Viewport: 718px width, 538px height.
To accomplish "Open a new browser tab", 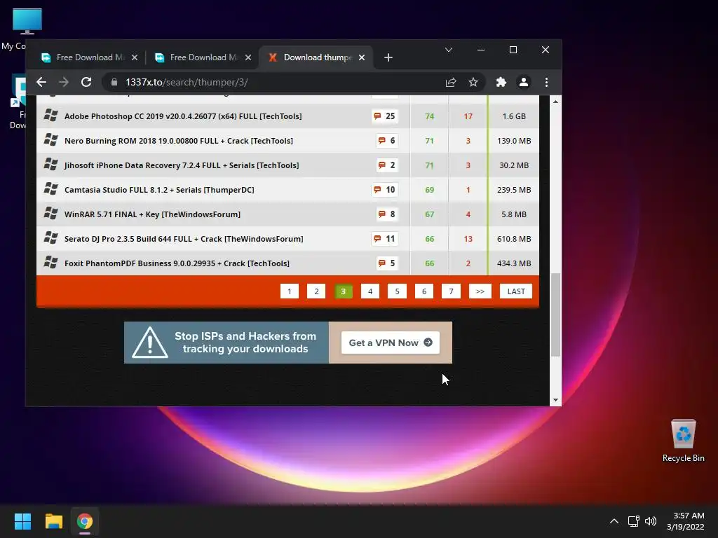I will click(x=388, y=57).
